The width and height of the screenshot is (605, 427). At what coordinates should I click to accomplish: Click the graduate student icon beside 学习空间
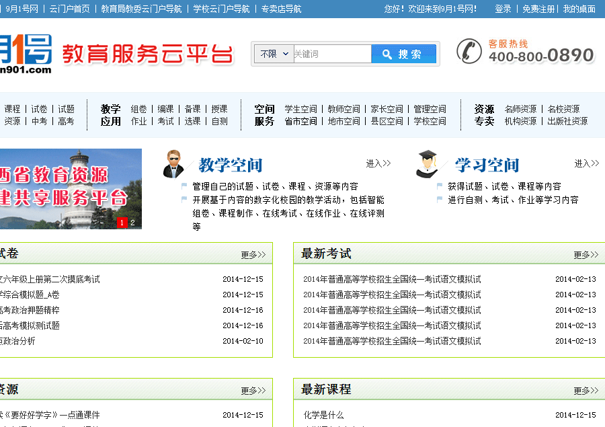point(427,164)
